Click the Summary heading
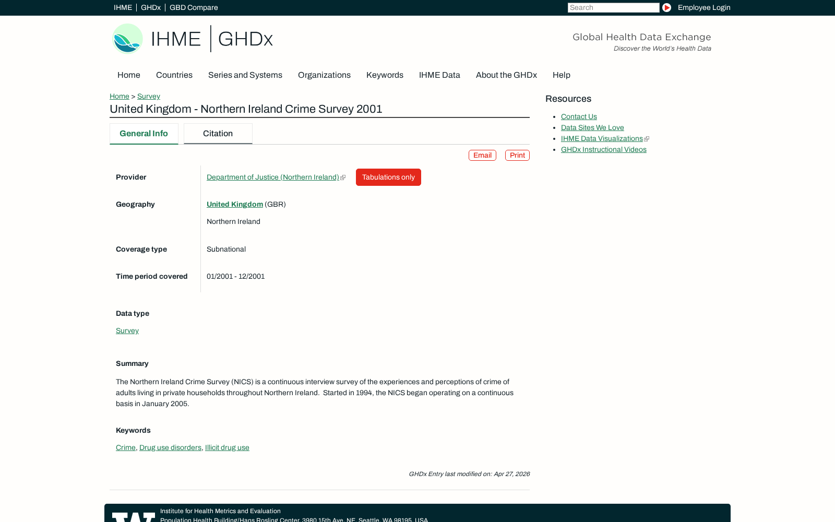835x522 pixels. [132, 363]
